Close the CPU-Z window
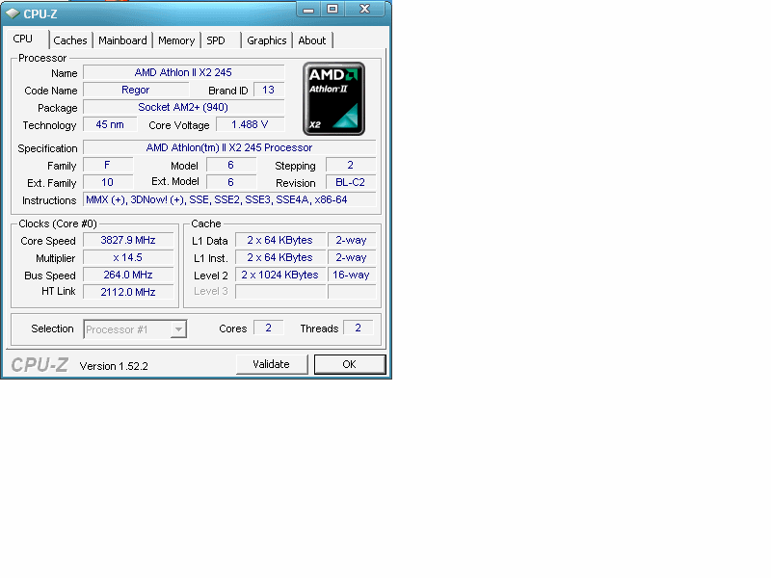 (365, 10)
